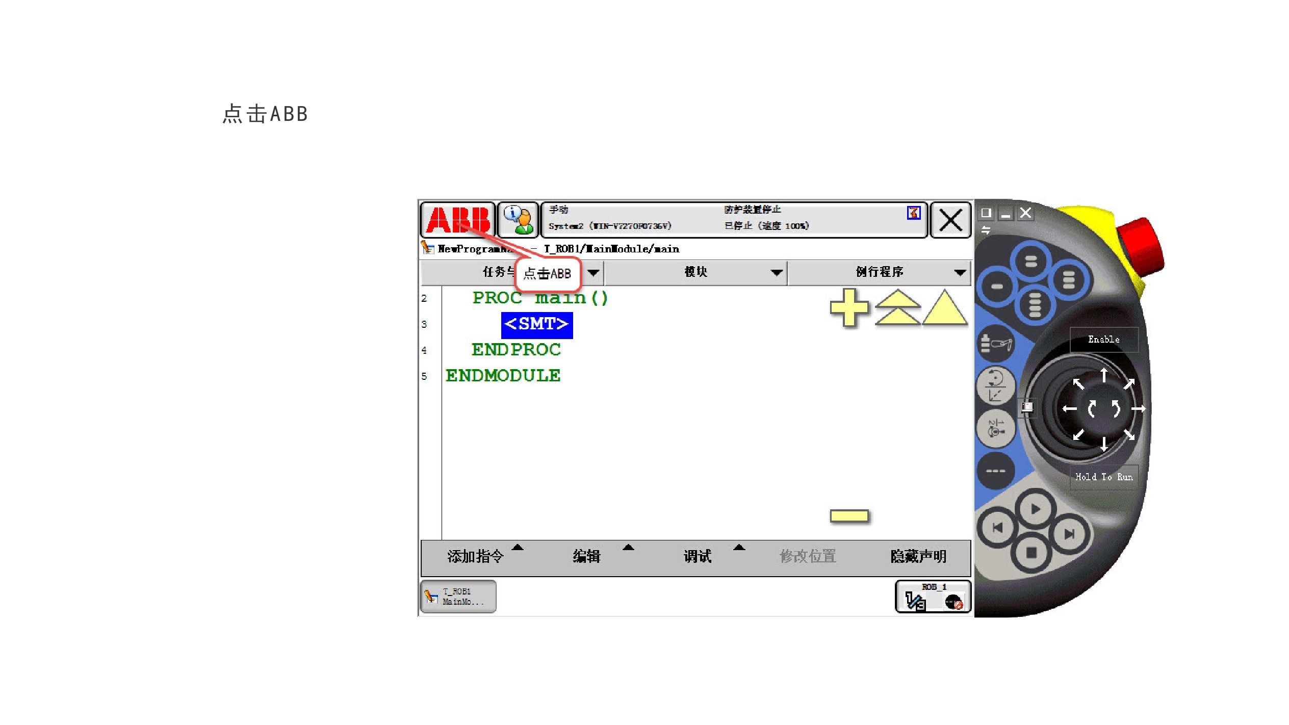Expand the 添加指令 menu

(475, 556)
